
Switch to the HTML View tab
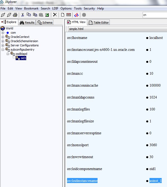point(76,22)
